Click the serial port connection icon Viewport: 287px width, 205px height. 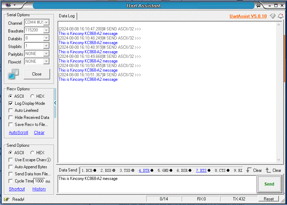coord(14,74)
